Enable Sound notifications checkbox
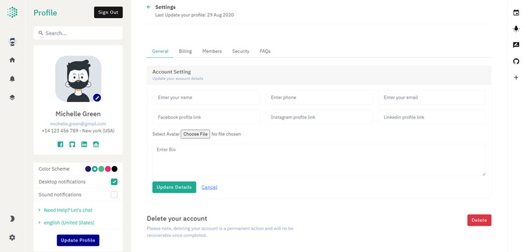Viewport: 524px width, 252px height. click(114, 195)
